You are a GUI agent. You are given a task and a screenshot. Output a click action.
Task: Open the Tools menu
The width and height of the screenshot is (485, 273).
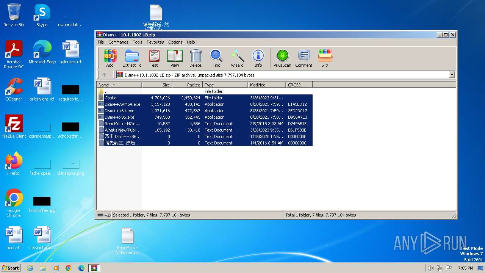click(x=138, y=42)
